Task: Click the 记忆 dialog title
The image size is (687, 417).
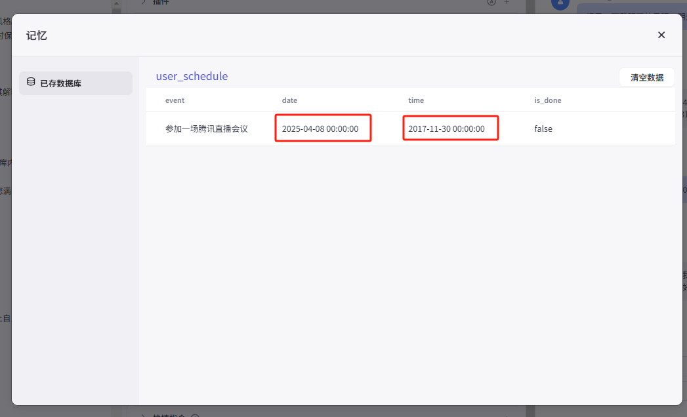Action: (x=37, y=35)
